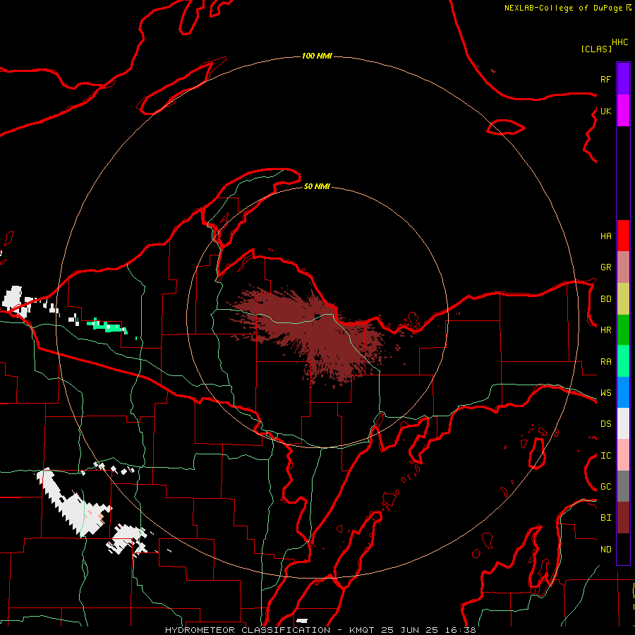The width and height of the screenshot is (635, 635).
Task: Click the green rain echo west of the radar
Action: tap(107, 326)
